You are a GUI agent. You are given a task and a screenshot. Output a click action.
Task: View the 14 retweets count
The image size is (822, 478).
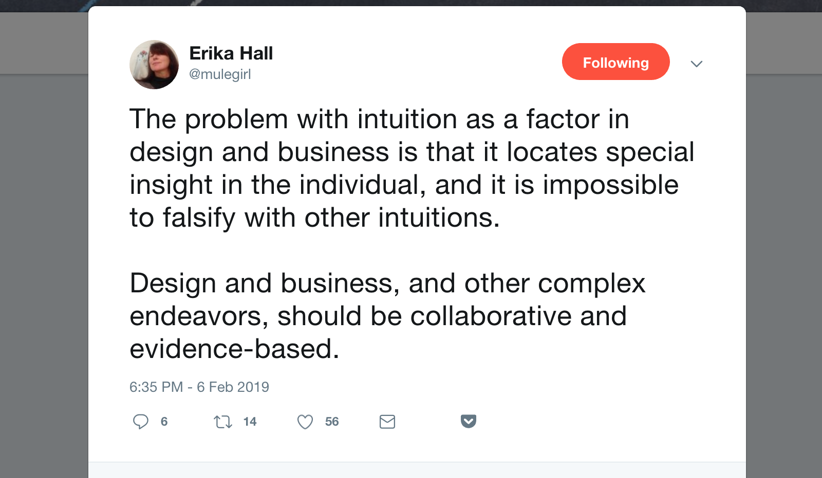(250, 422)
